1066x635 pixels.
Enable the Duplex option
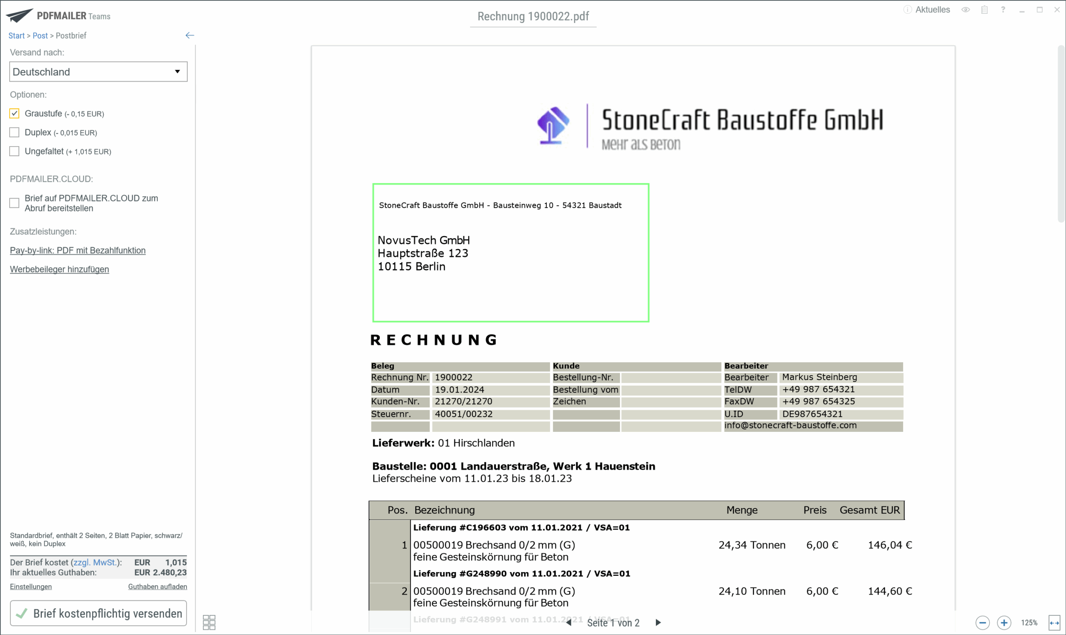[x=15, y=132]
